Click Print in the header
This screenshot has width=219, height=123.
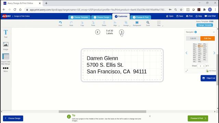click(189, 16)
